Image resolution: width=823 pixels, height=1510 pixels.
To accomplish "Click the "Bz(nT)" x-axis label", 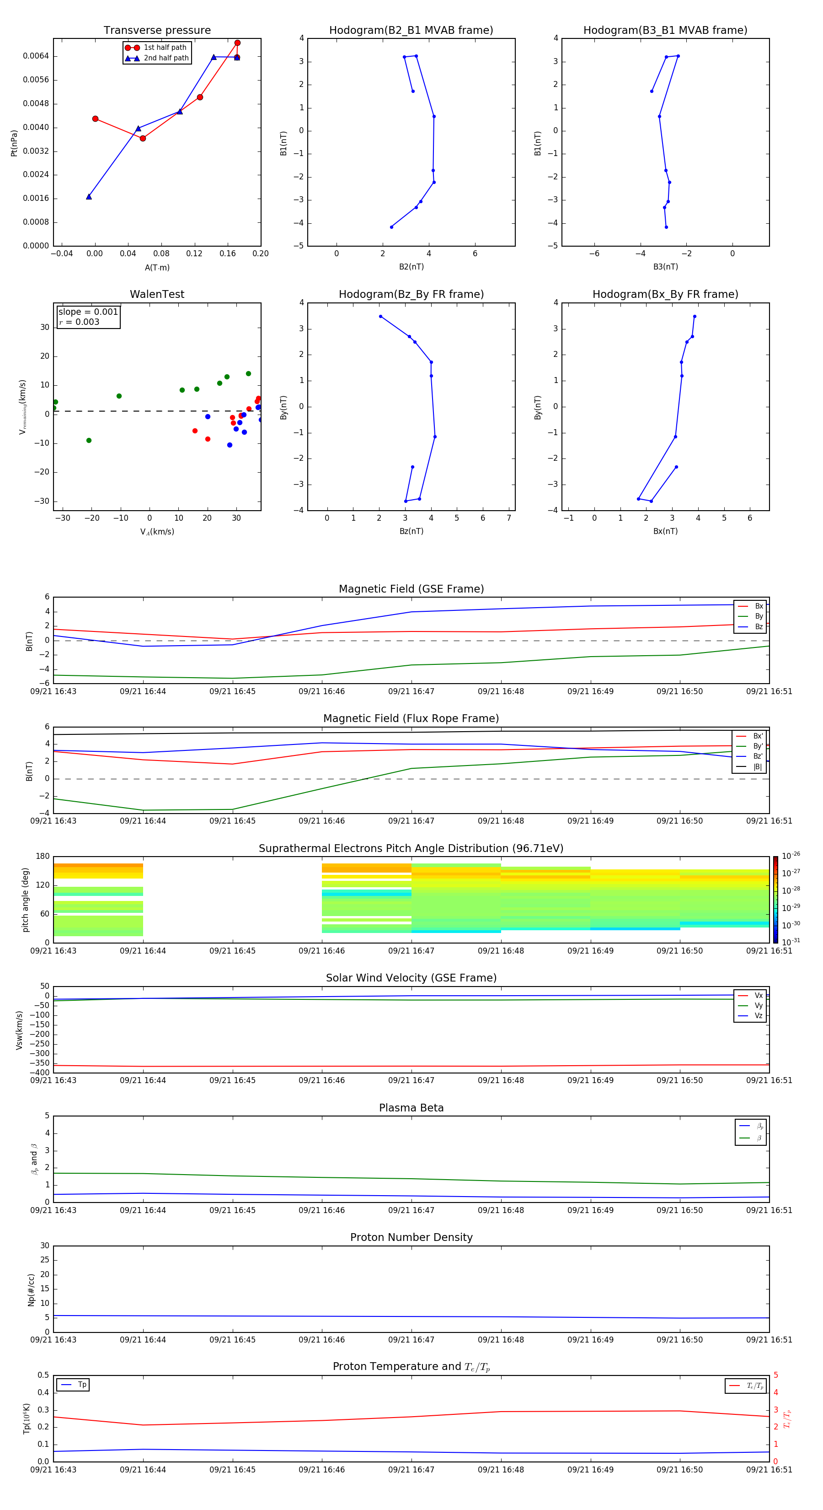I will coord(411,531).
